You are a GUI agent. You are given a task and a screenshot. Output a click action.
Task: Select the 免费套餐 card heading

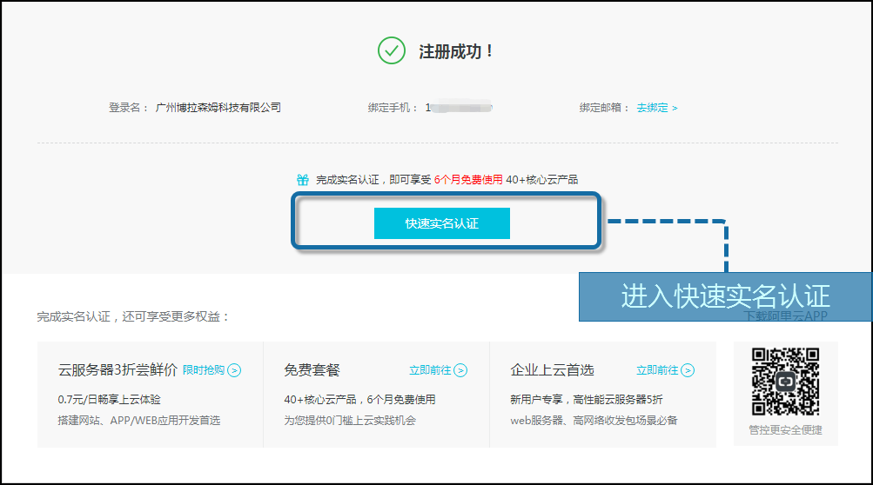point(312,370)
